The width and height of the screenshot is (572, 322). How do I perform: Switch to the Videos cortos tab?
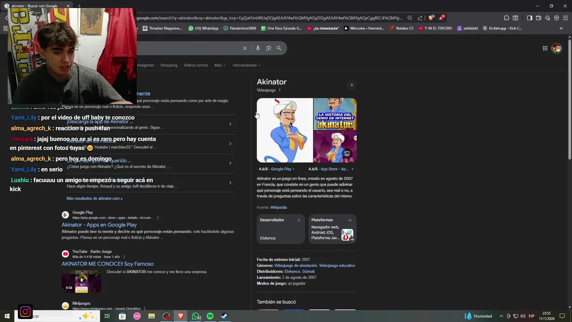[196, 65]
